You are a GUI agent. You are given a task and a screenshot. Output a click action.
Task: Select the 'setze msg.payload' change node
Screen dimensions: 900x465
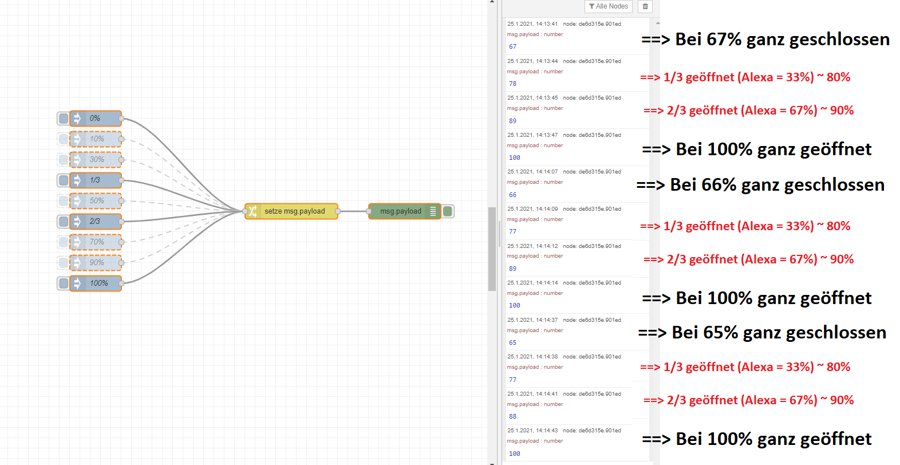coord(291,211)
